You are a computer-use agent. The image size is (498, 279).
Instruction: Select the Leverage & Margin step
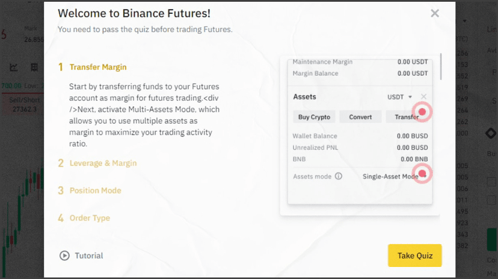tap(103, 163)
